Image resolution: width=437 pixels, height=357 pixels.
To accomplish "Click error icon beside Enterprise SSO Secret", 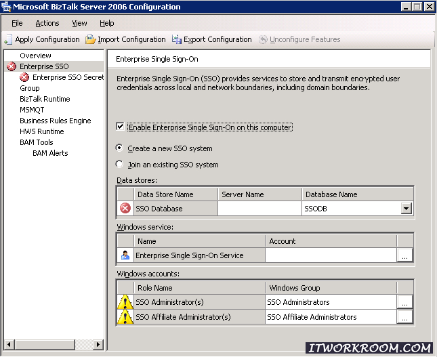I will [24, 77].
